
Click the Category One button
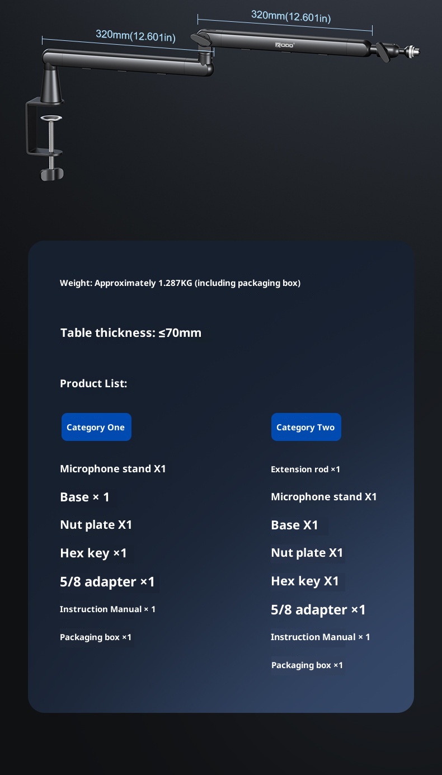point(96,427)
